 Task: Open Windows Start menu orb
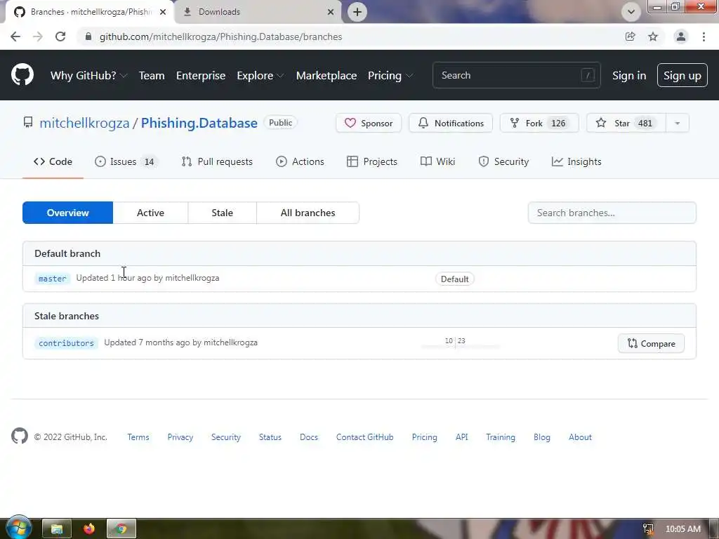(x=18, y=527)
